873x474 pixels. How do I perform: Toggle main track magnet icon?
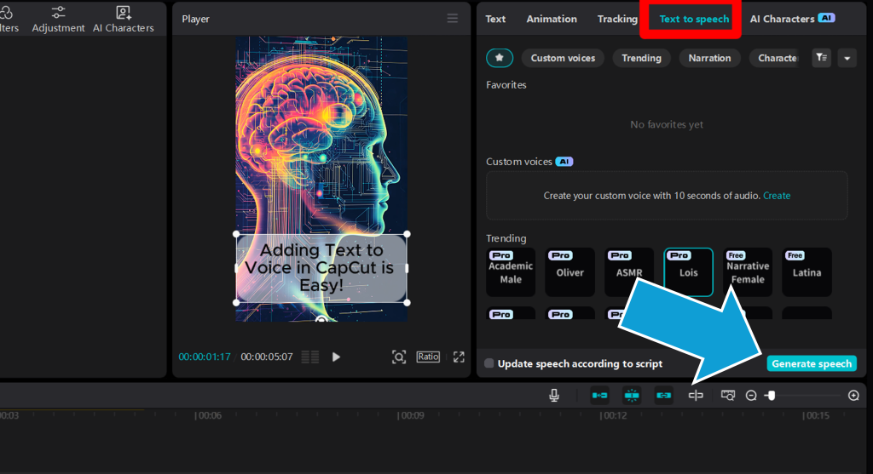[599, 395]
